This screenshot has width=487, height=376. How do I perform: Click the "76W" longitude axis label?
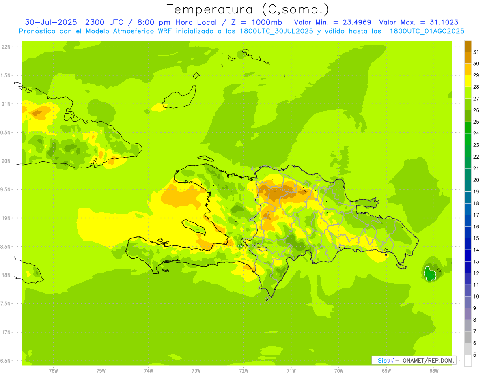pos(53,370)
